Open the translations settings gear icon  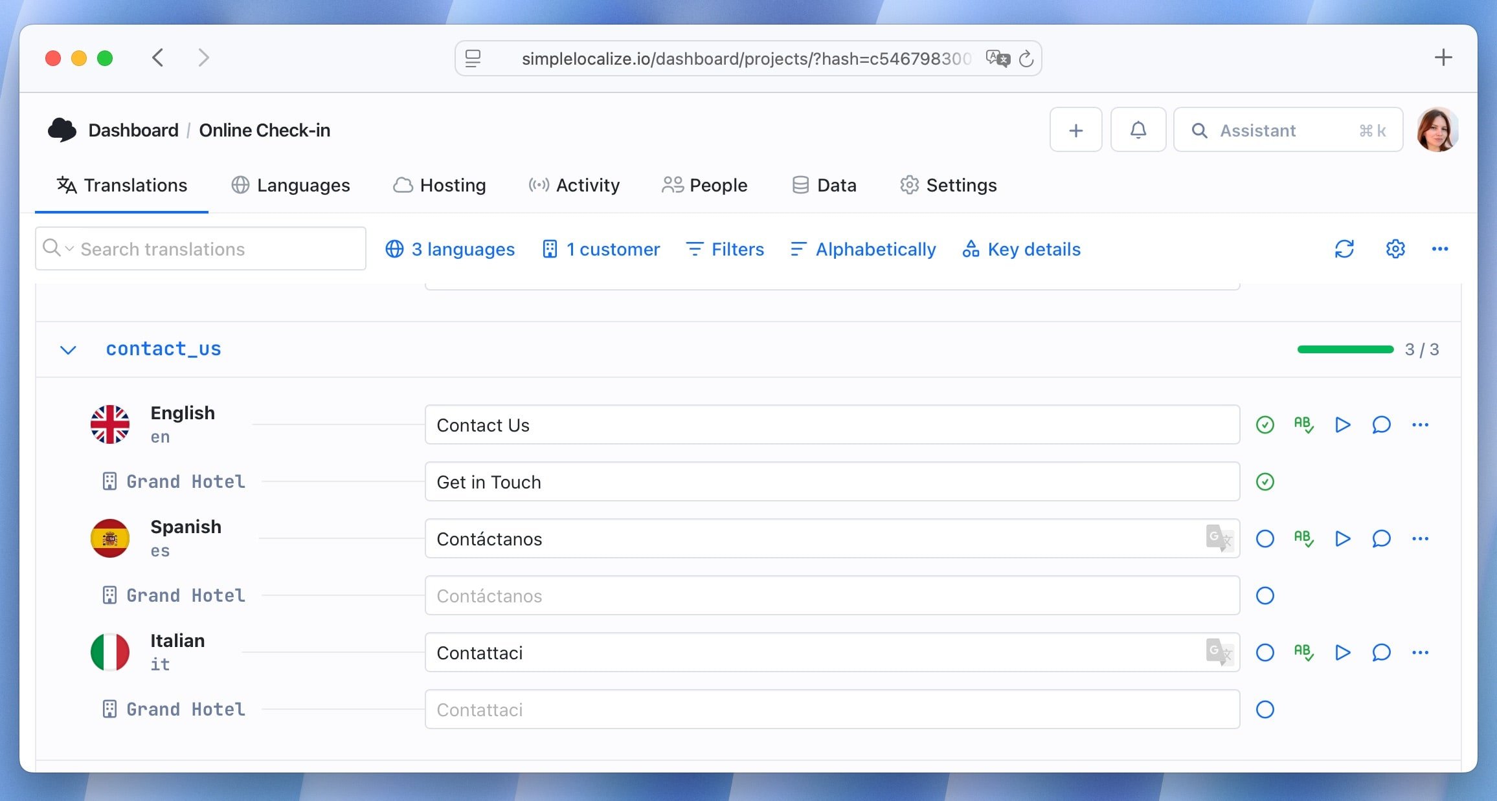(1395, 249)
